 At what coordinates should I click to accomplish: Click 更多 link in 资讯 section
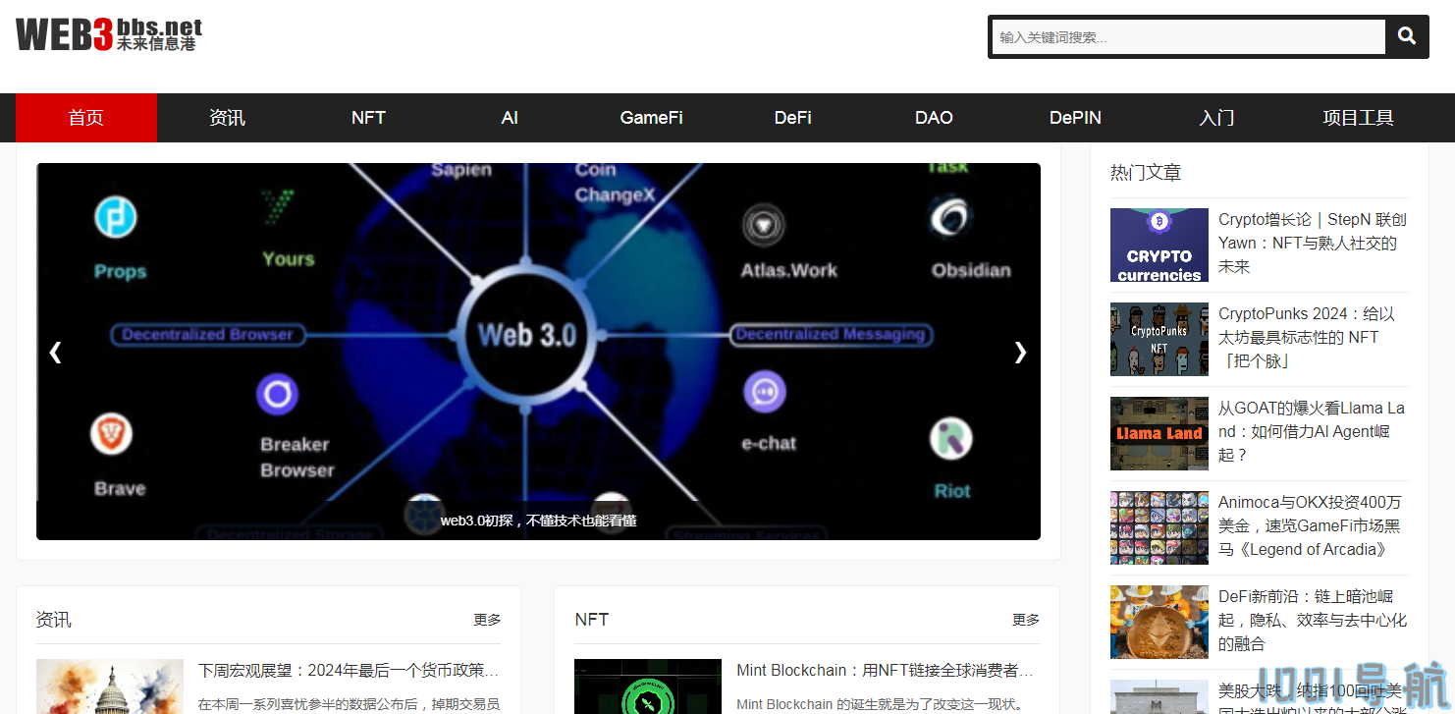[x=487, y=620]
